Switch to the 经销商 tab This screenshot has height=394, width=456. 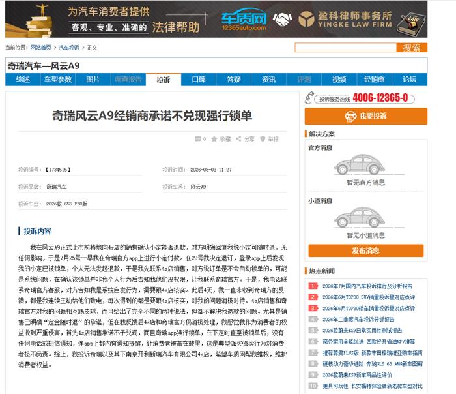375,80
